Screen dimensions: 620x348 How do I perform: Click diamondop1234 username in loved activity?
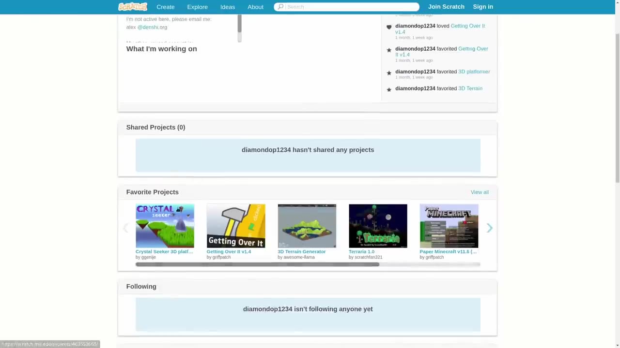415,26
